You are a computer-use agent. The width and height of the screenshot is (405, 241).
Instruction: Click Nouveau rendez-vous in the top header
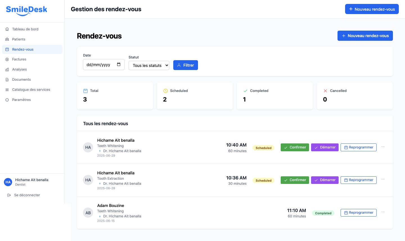click(372, 9)
